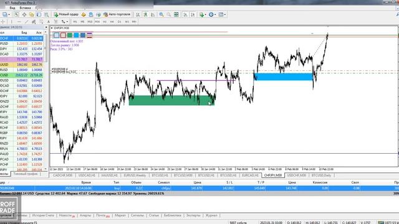
Task: Select the Vertical Line drawing tool
Action: click(11, 22)
